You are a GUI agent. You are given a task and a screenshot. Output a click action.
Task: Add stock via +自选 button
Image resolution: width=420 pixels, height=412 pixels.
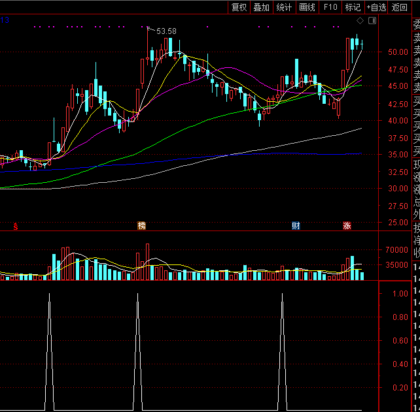376,7
